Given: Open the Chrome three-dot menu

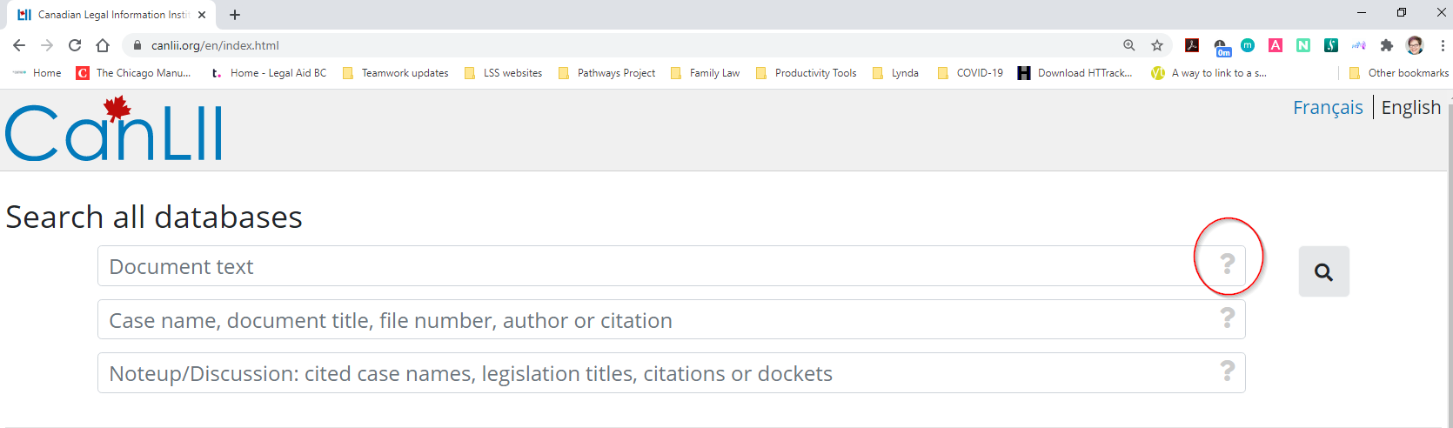Looking at the screenshot, I should (1442, 45).
